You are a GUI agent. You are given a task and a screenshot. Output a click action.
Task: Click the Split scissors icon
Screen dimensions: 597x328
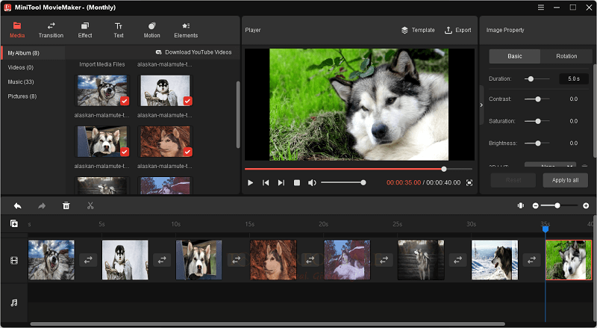[x=90, y=206]
